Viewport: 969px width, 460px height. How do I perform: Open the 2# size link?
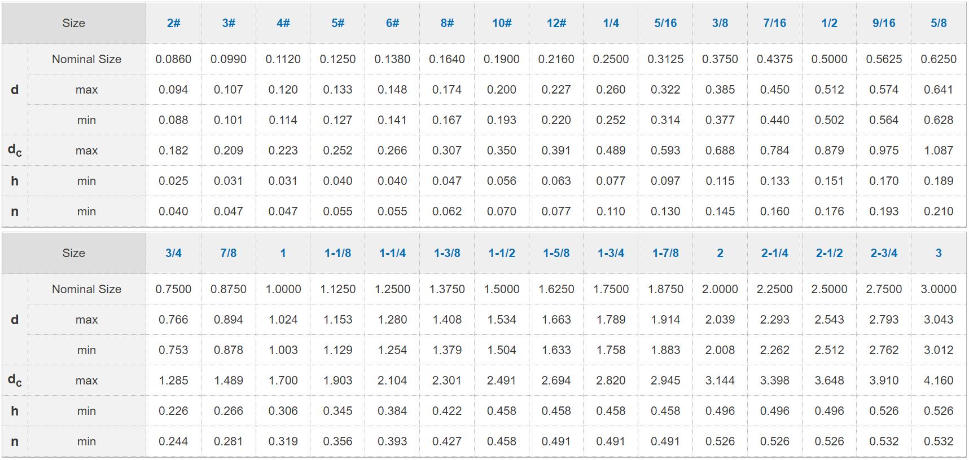[173, 23]
